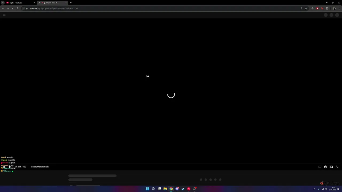Go forward in browser history
Screen dimensions: 342x192
tap(8, 8)
